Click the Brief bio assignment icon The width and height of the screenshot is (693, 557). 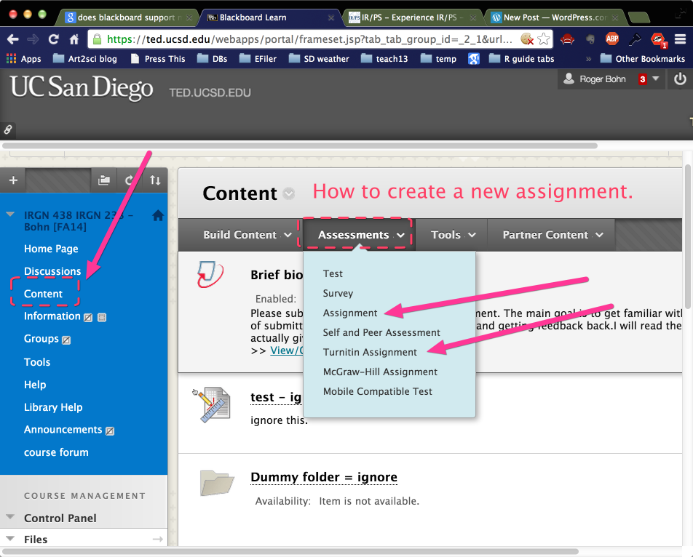pyautogui.click(x=210, y=275)
